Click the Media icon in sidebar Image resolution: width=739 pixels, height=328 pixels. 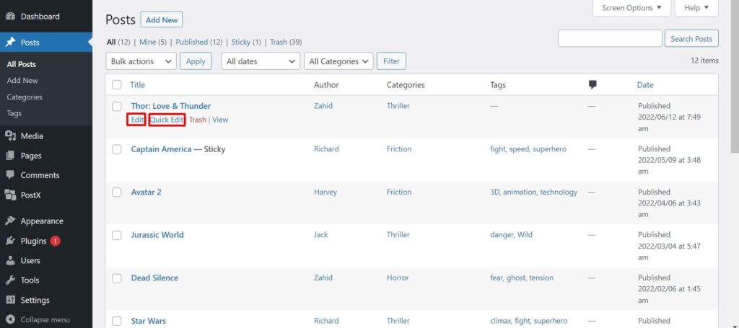(10, 136)
